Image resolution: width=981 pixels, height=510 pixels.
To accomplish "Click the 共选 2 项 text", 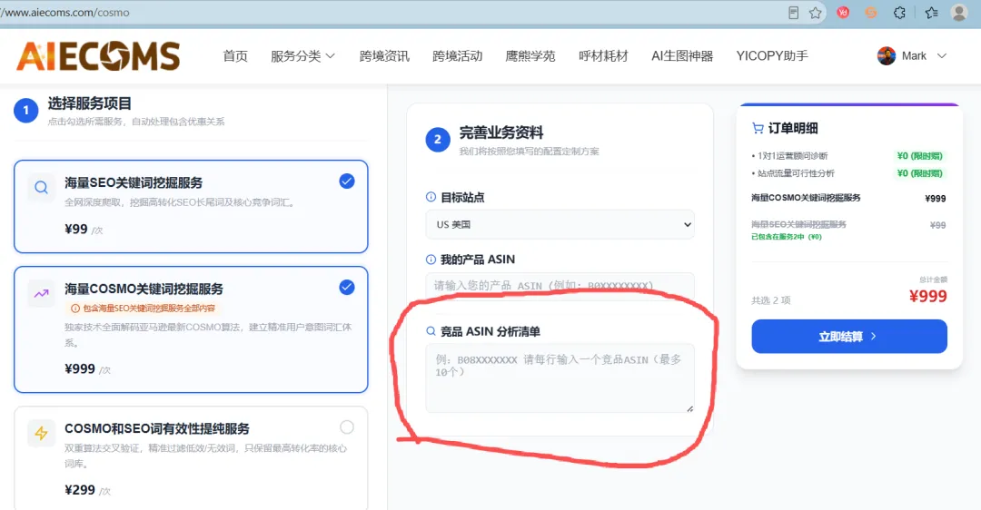I will pos(771,300).
